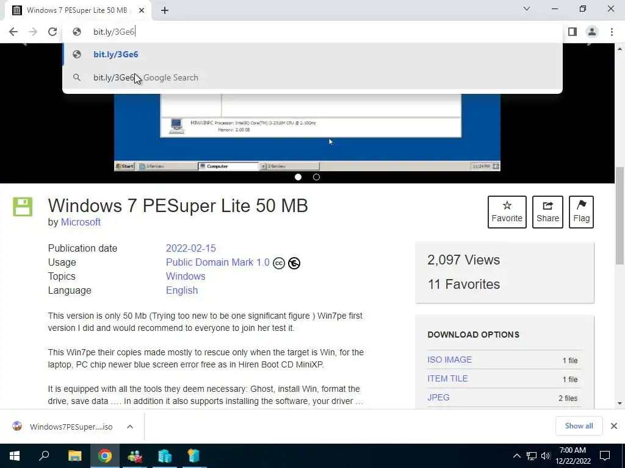
Task: Open File Explorer from taskbar
Action: (x=74, y=456)
